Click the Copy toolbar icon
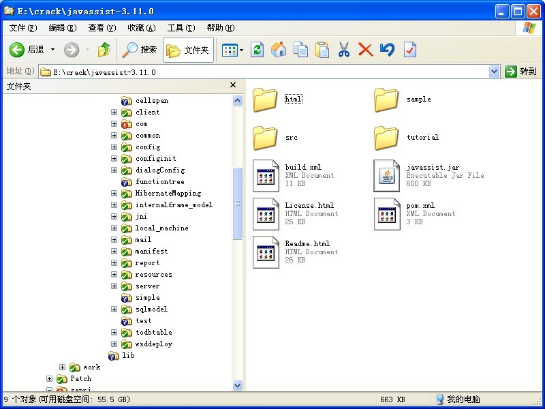 pyautogui.click(x=300, y=50)
